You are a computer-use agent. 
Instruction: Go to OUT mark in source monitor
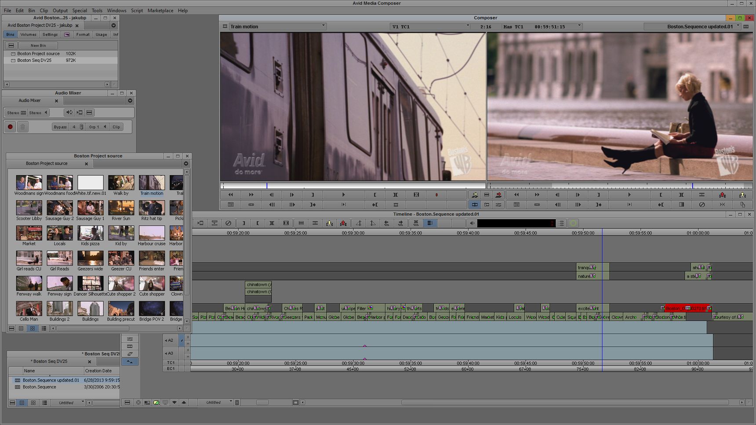tap(375, 205)
